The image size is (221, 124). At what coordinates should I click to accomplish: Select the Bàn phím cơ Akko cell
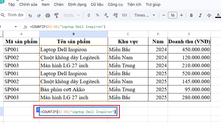pos(73,89)
